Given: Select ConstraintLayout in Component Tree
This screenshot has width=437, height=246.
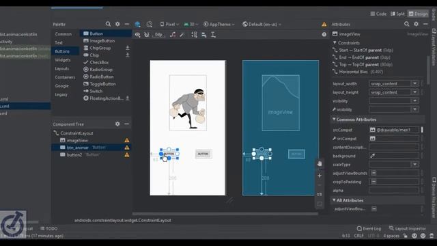Looking at the screenshot, I should pos(76,133).
